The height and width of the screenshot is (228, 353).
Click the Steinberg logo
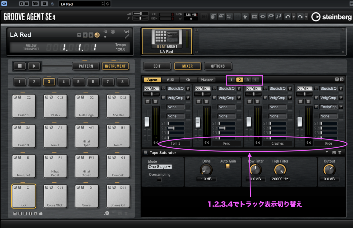(x=332, y=17)
